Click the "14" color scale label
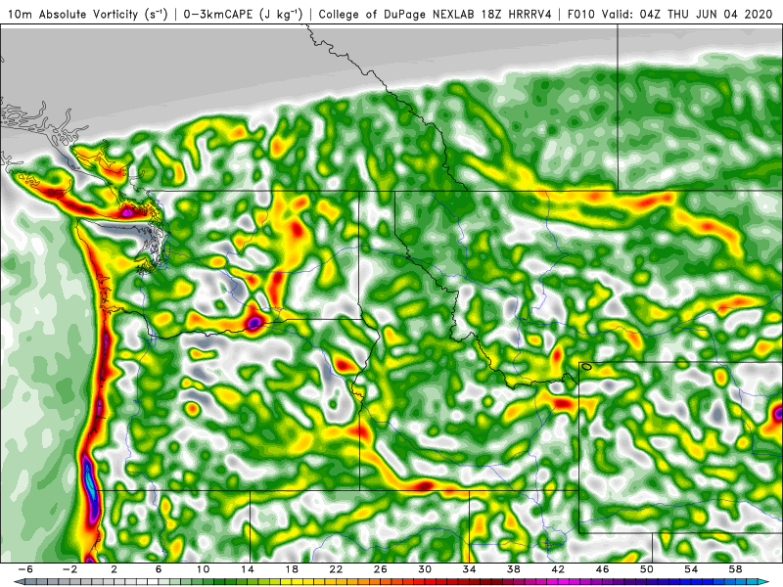The height and width of the screenshot is (587, 783). (248, 569)
